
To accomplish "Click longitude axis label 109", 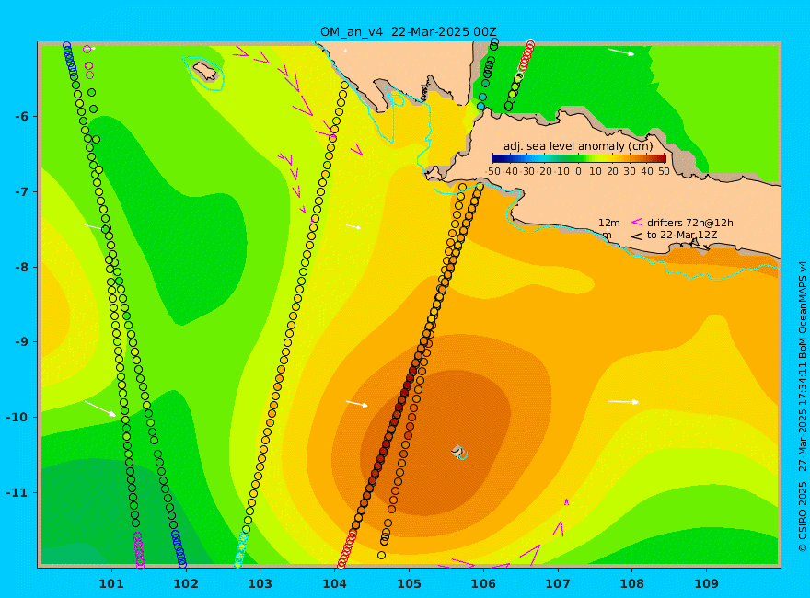I will (x=706, y=583).
